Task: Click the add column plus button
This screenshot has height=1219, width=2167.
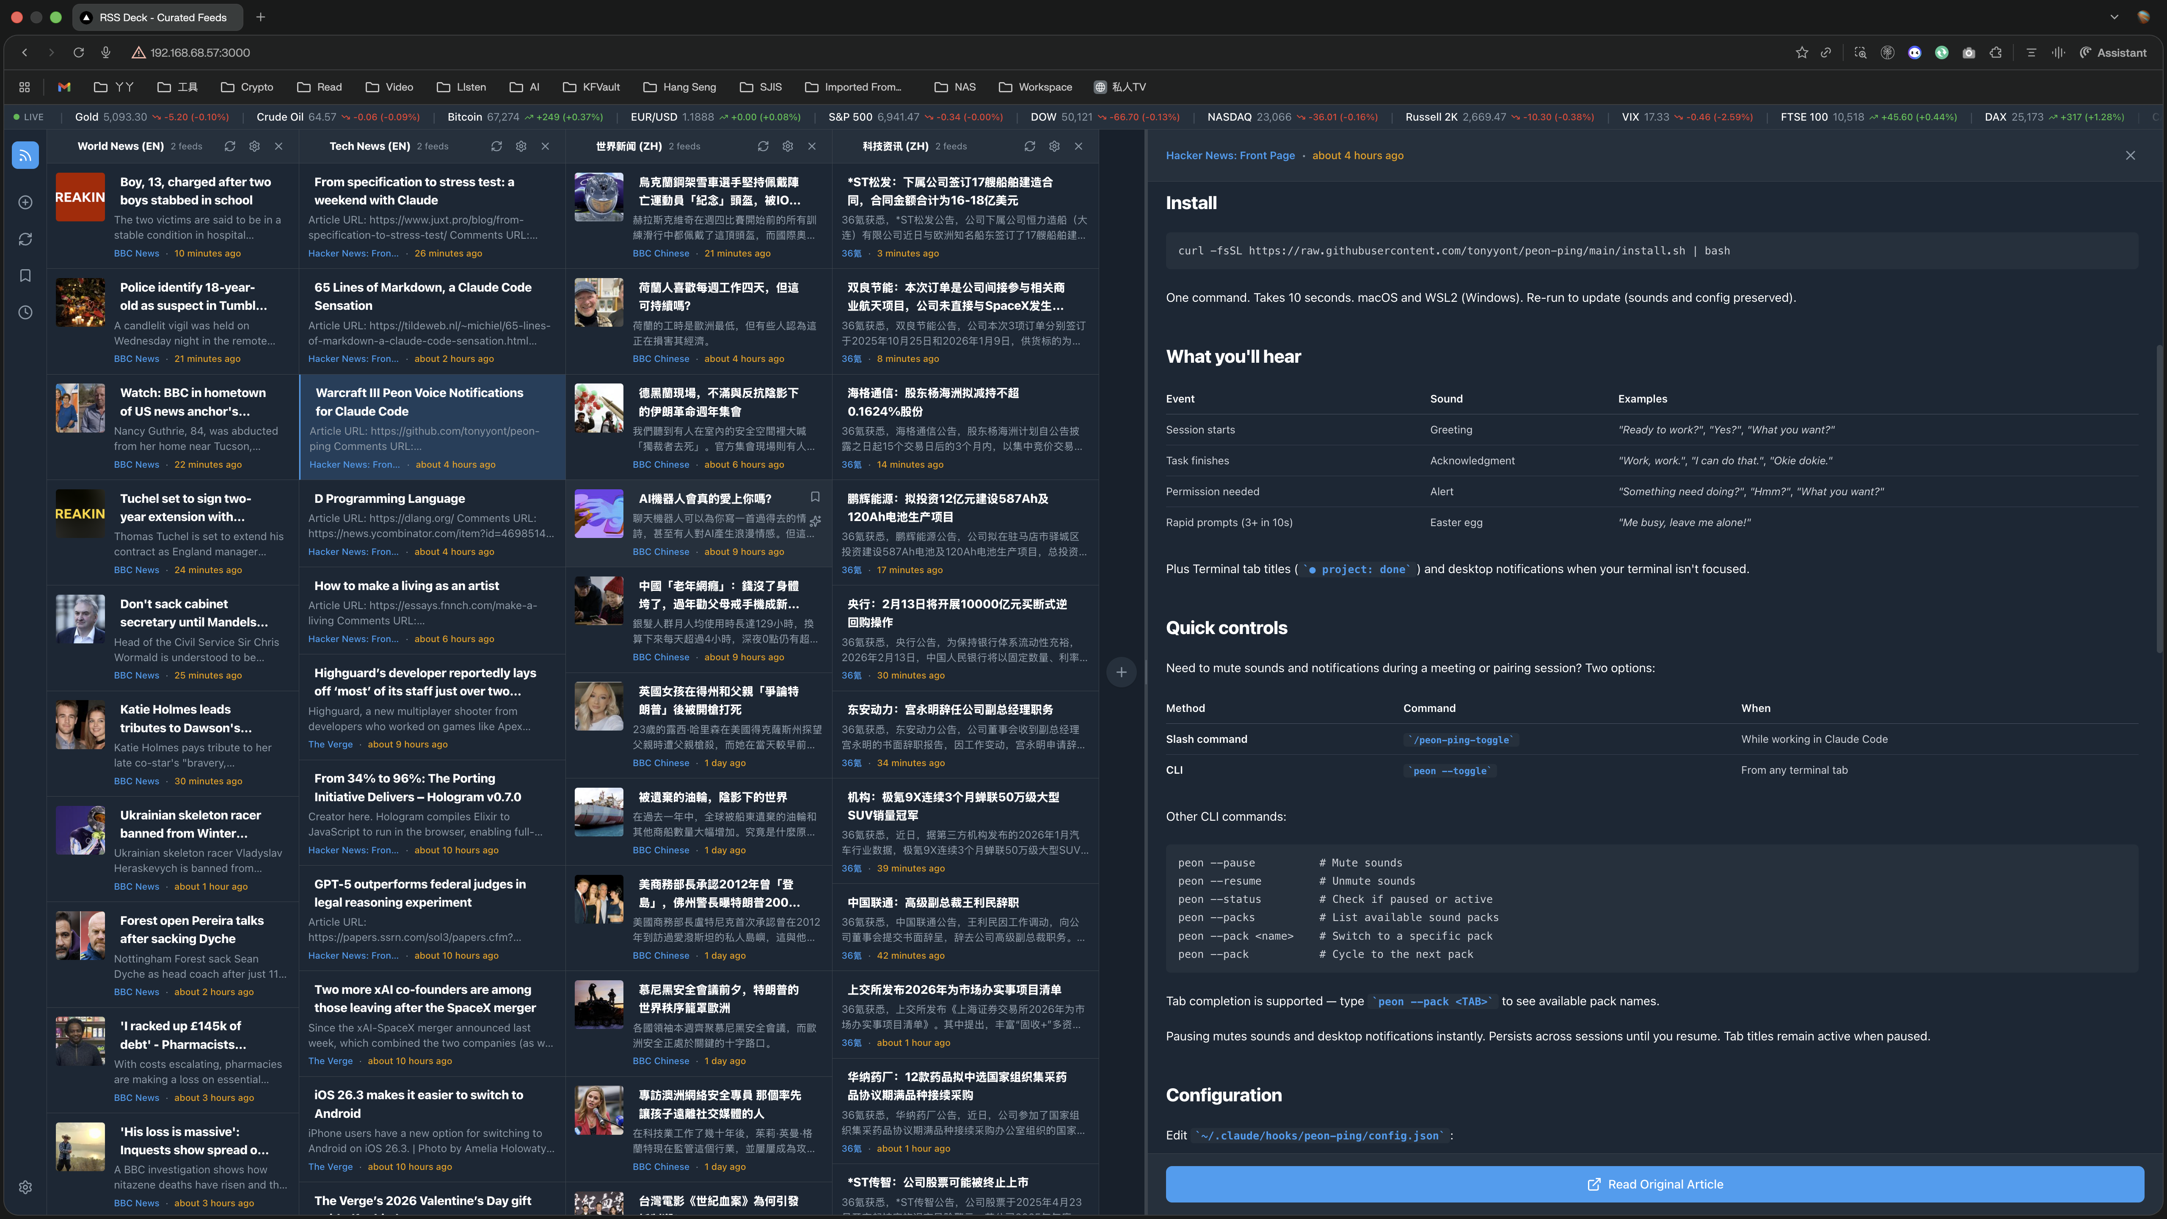Action: [x=1121, y=672]
